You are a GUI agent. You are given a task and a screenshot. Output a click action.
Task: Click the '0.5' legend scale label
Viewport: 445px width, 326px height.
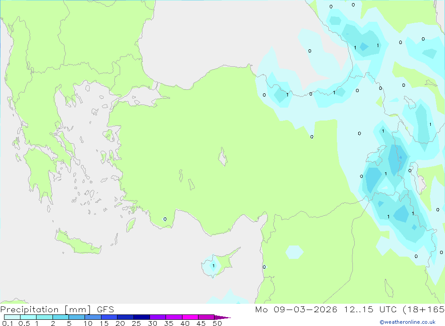click(x=24, y=323)
